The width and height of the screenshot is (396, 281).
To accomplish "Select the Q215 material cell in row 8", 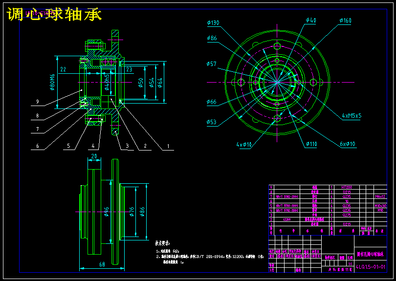I will point(347,192).
